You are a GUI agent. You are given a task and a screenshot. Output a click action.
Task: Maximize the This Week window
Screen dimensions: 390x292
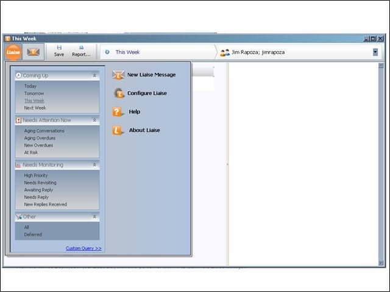click(x=373, y=38)
